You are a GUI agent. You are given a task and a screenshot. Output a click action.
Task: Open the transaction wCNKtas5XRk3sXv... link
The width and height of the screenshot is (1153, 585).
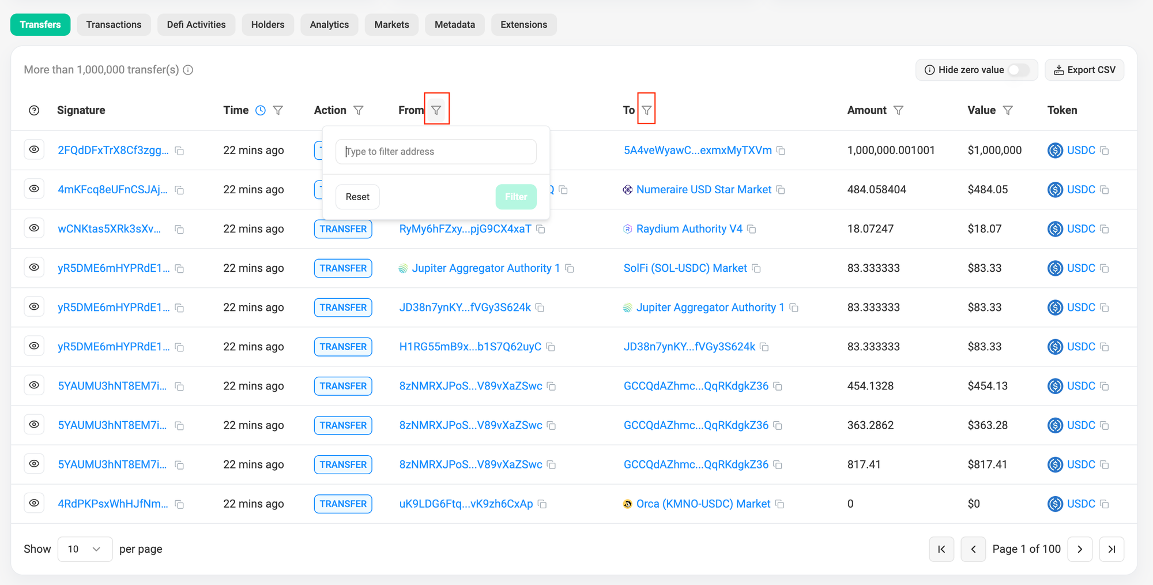point(109,229)
